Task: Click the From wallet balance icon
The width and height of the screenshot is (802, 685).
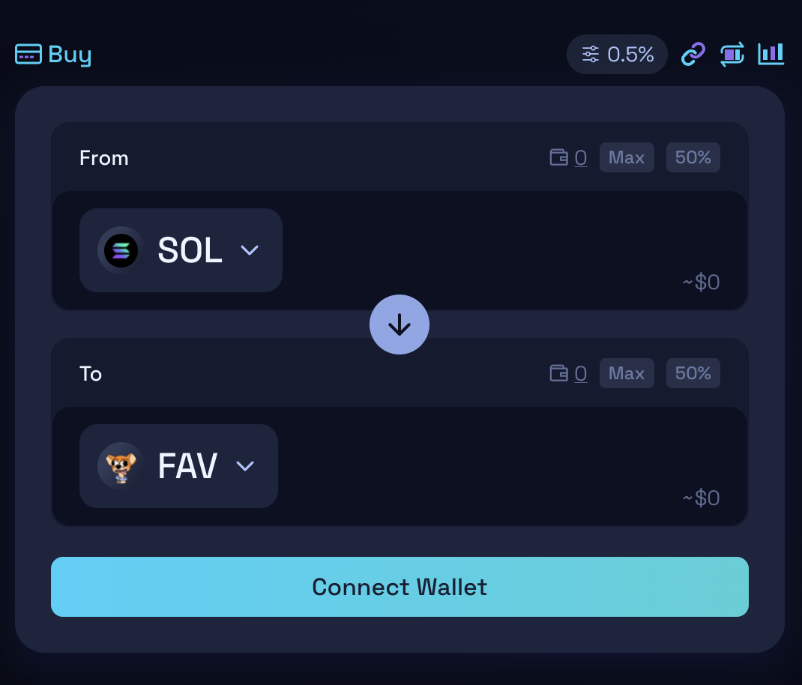Action: 558,157
